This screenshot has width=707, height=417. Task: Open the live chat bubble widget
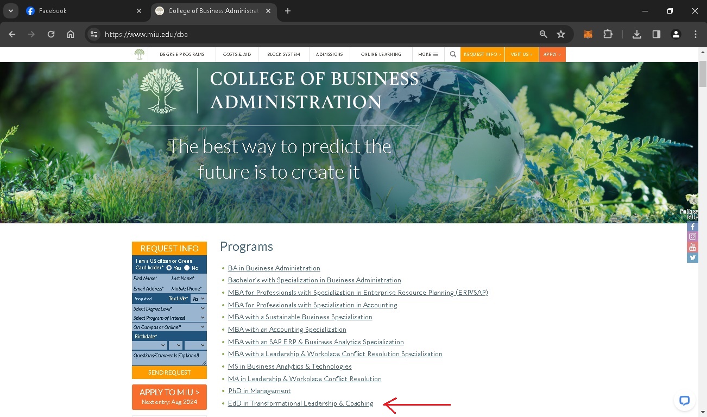pos(684,401)
